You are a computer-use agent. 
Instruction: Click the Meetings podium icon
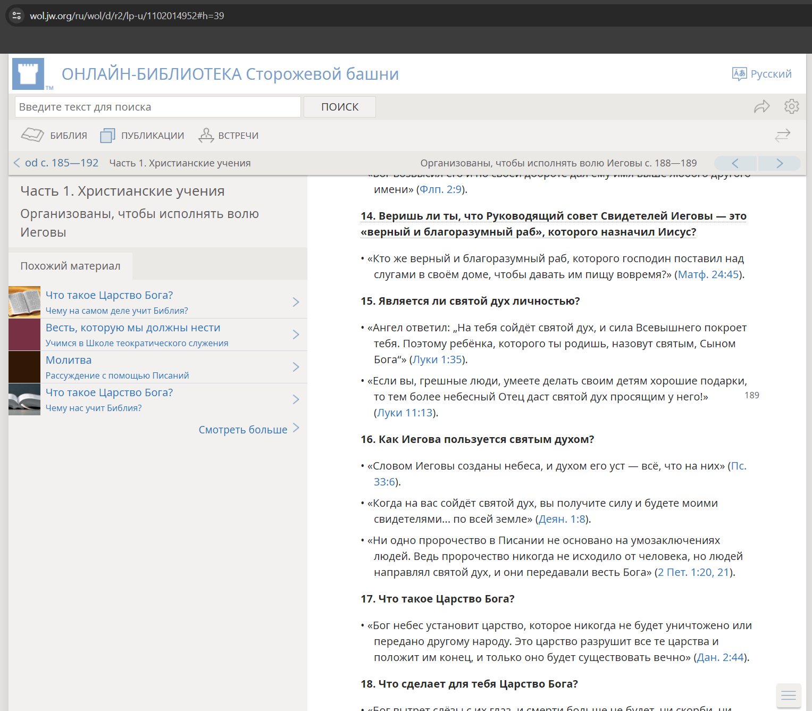coord(206,136)
